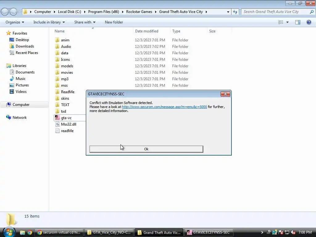Viewport: 316px width, 237px height.
Task: Click Ok in the SecuROM dialog
Action: [146, 149]
